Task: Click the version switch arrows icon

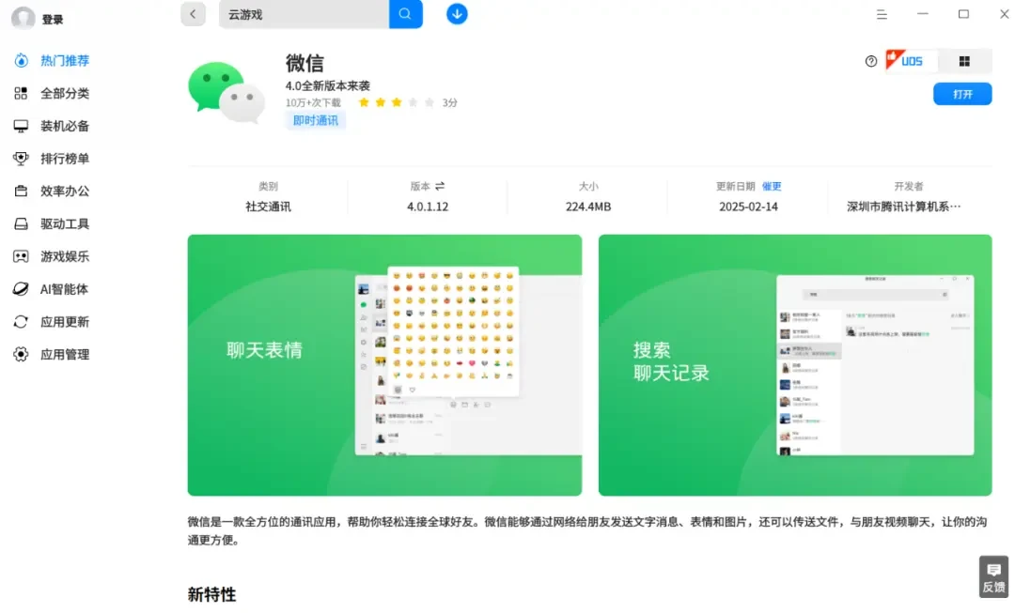Action: 440,186
